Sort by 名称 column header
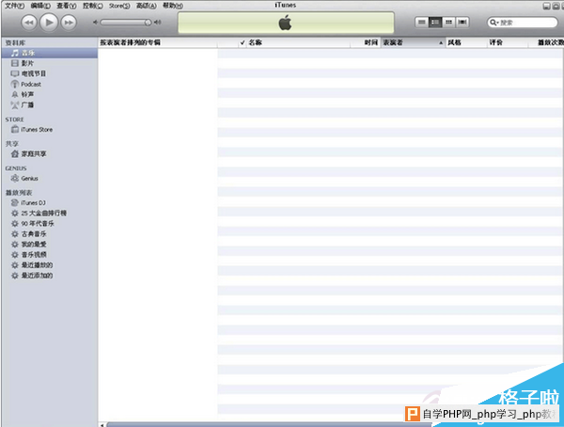Screen dimensions: 564x427 299,42
